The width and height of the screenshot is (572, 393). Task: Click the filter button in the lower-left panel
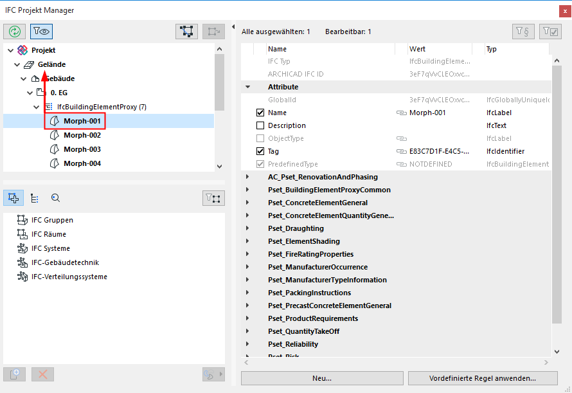click(213, 198)
